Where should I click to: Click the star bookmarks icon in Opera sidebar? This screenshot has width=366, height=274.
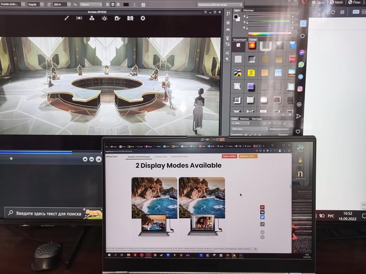pyautogui.click(x=303, y=36)
